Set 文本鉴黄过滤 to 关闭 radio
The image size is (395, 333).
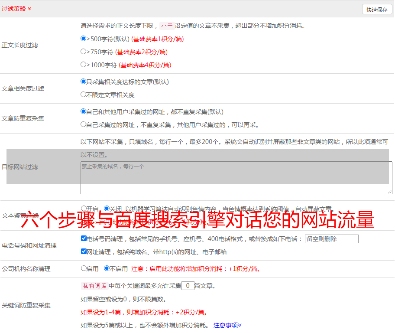click(107, 209)
